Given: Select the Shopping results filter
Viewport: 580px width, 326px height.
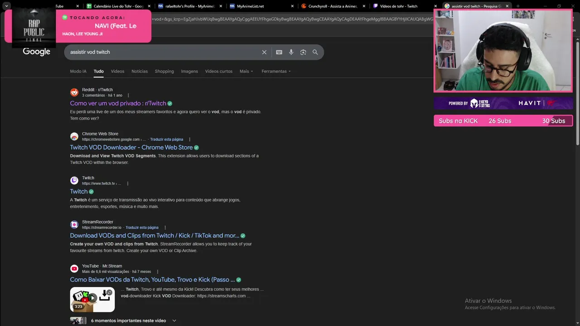Looking at the screenshot, I should pyautogui.click(x=164, y=71).
